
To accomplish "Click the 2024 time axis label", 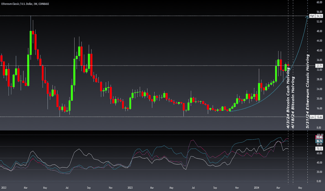I will click(257, 188).
